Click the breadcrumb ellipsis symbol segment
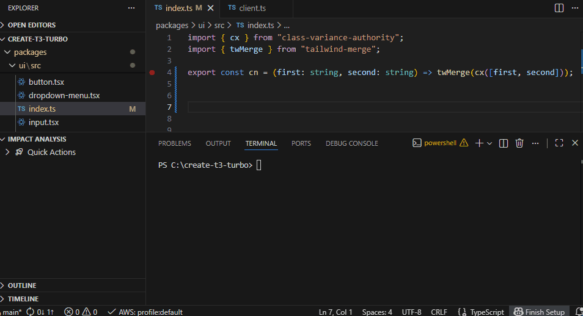The height and width of the screenshot is (316, 583). click(287, 26)
